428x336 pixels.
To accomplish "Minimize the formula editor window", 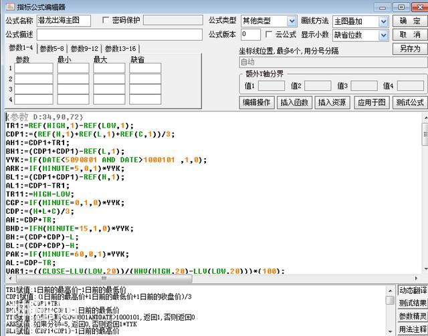I will (x=382, y=7).
